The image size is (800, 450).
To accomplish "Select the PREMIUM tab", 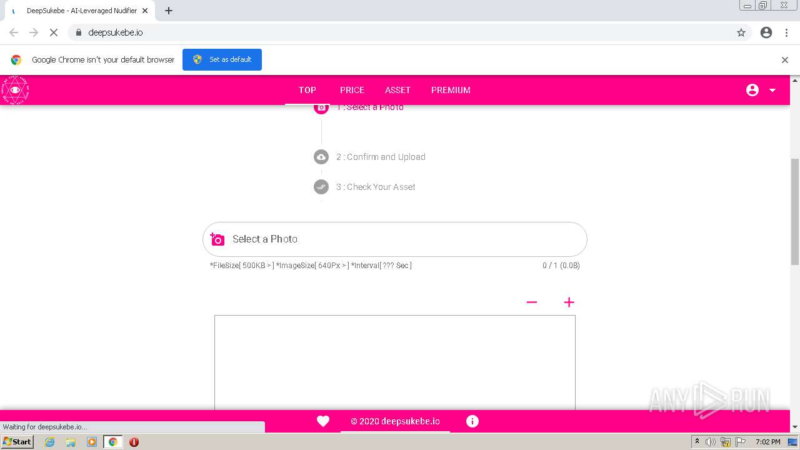I will click(451, 90).
